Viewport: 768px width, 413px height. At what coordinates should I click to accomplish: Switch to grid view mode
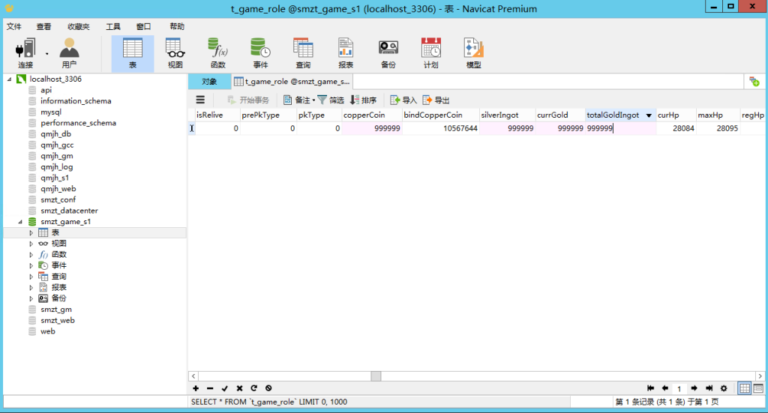point(745,388)
